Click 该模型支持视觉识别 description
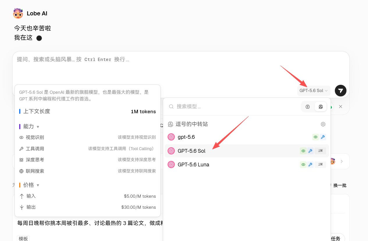This screenshot has width=368, height=241. click(137, 137)
